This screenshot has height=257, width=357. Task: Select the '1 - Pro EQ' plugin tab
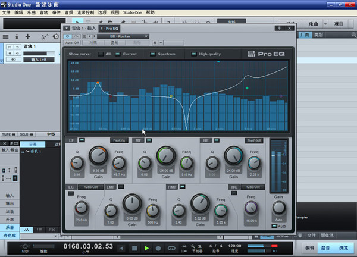pyautogui.click(x=109, y=28)
